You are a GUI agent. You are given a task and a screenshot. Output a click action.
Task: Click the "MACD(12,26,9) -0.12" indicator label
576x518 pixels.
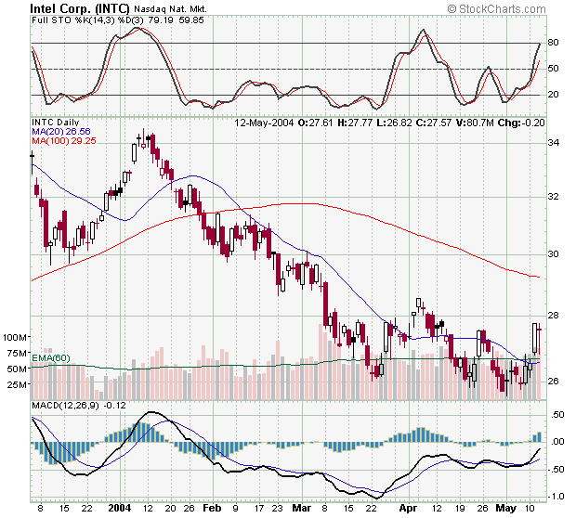79,406
